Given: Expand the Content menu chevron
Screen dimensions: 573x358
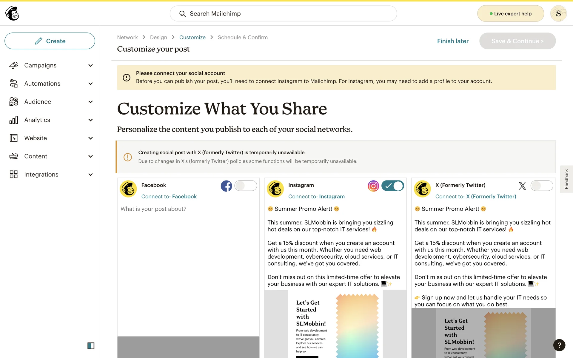Looking at the screenshot, I should 90,156.
